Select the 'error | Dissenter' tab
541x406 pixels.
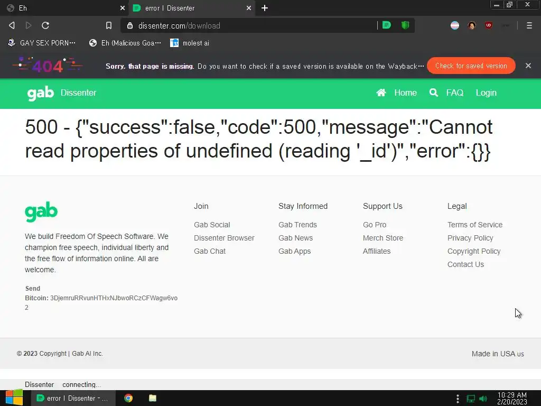[x=192, y=8]
